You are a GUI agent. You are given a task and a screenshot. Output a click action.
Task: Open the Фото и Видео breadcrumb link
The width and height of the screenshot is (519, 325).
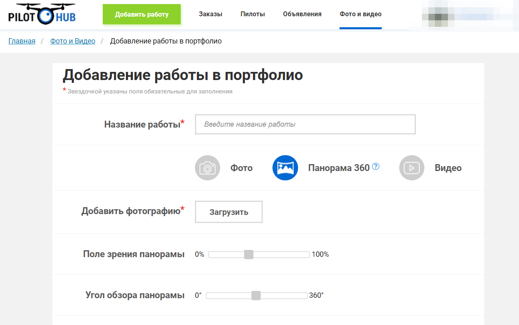72,41
